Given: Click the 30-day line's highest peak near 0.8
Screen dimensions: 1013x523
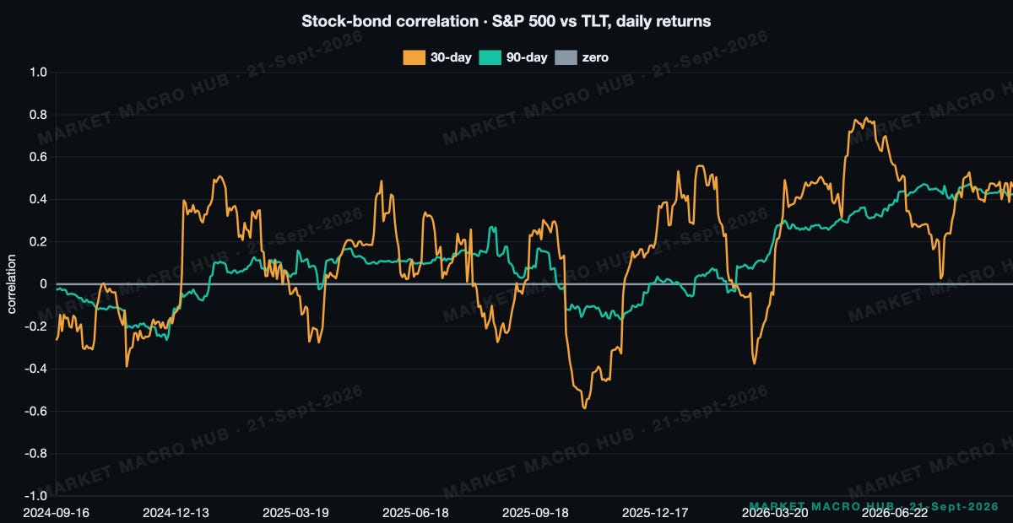Looking at the screenshot, I should coord(863,119).
